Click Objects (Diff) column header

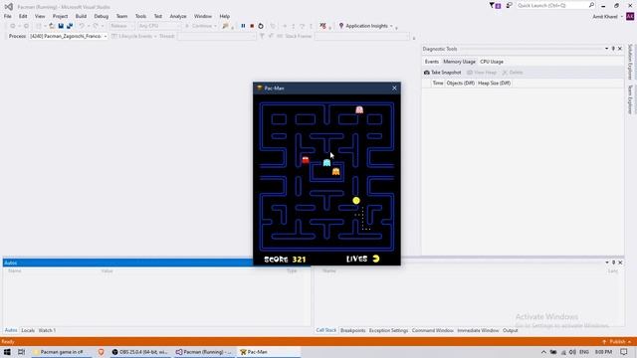pos(460,83)
